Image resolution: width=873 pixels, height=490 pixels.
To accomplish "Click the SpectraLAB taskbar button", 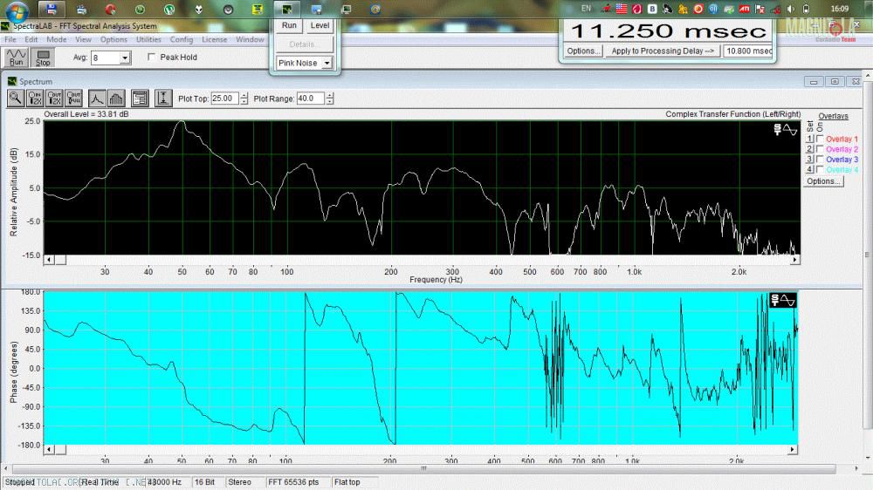I will click(x=286, y=9).
